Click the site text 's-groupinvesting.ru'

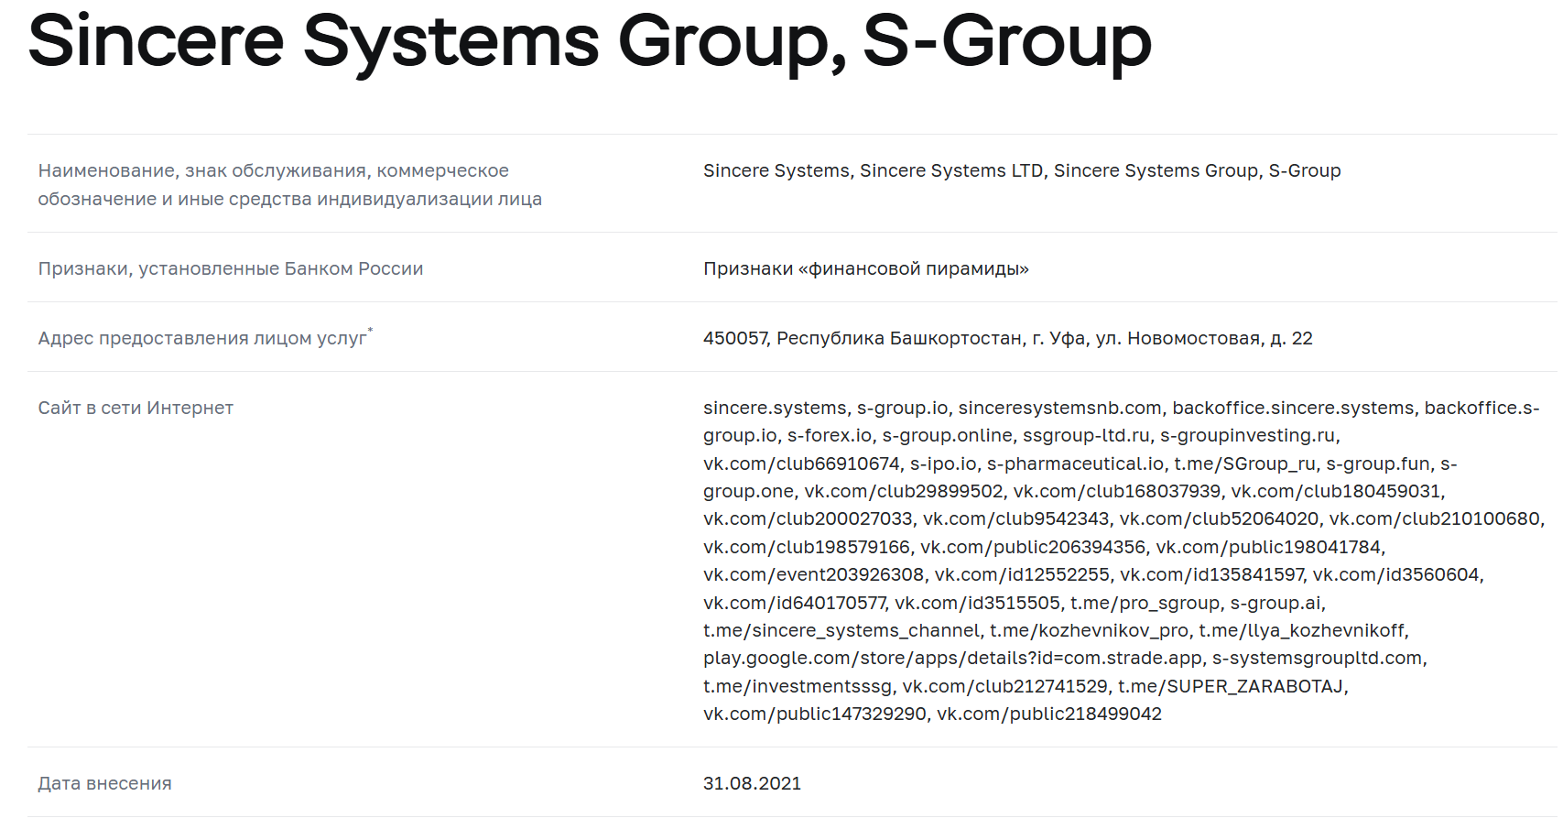click(1248, 435)
